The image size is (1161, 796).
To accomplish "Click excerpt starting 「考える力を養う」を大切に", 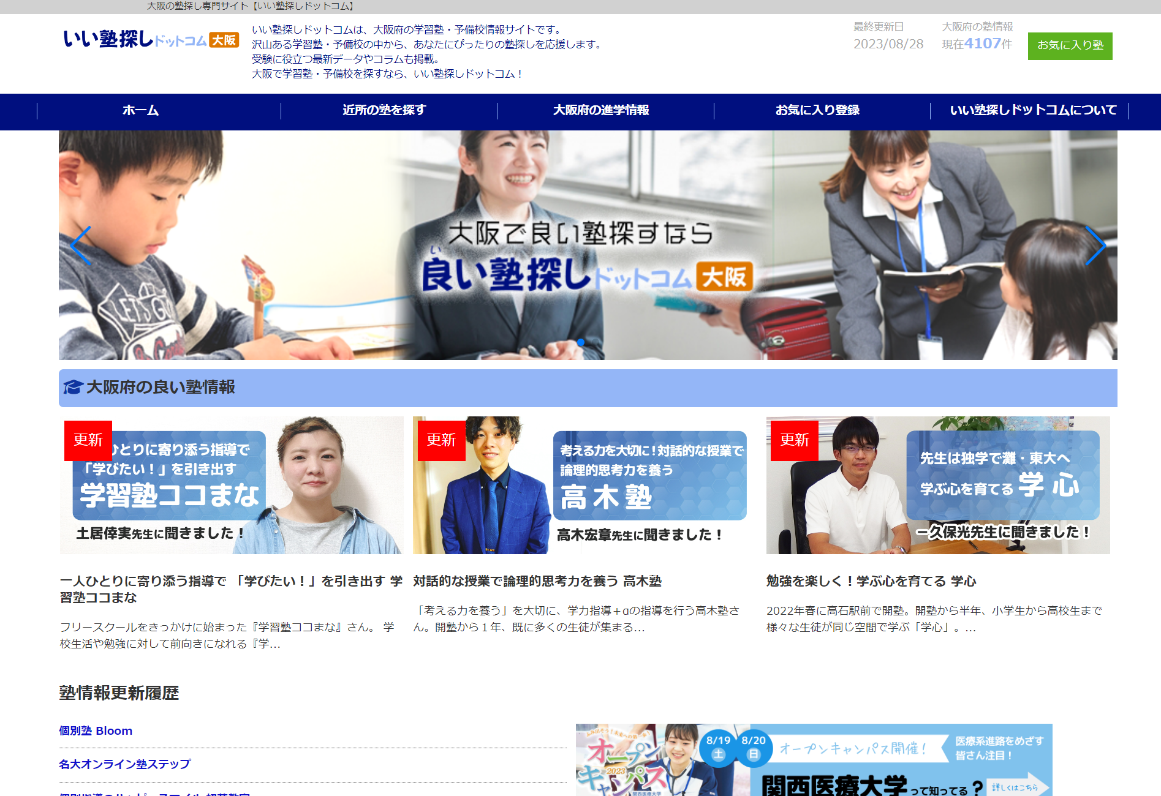I will (x=576, y=619).
